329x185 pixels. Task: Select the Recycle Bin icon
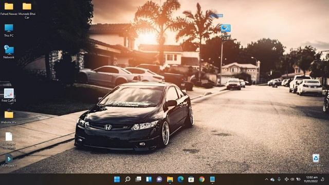pyautogui.click(x=316, y=160)
